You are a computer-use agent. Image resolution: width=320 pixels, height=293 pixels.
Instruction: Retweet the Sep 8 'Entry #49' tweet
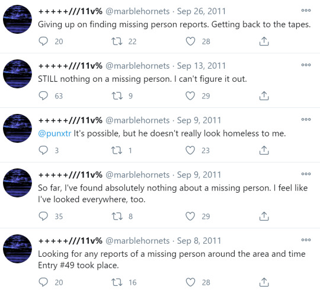117,282
